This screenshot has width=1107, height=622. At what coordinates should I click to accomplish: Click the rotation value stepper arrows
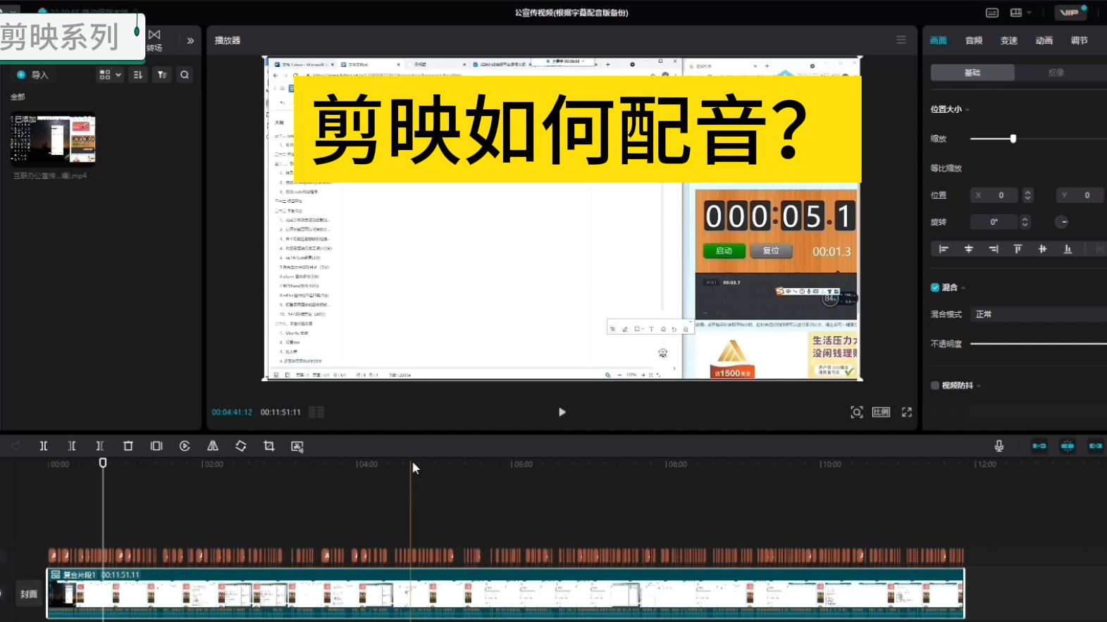point(1025,222)
